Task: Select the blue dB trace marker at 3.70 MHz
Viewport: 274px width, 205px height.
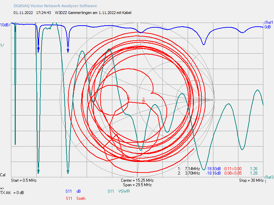Action: coord(38,48)
